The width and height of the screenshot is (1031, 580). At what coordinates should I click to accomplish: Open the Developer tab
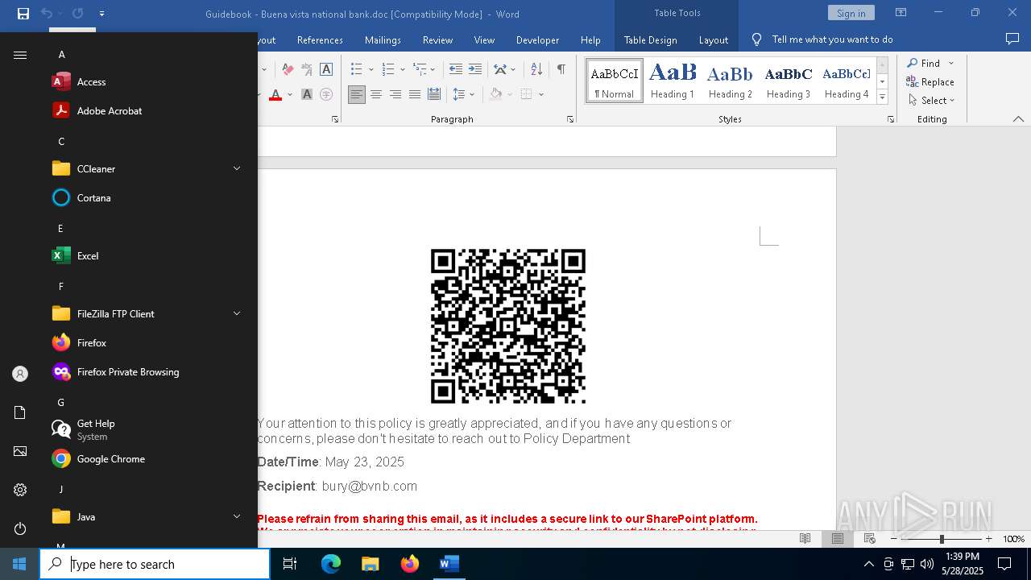coord(537,39)
